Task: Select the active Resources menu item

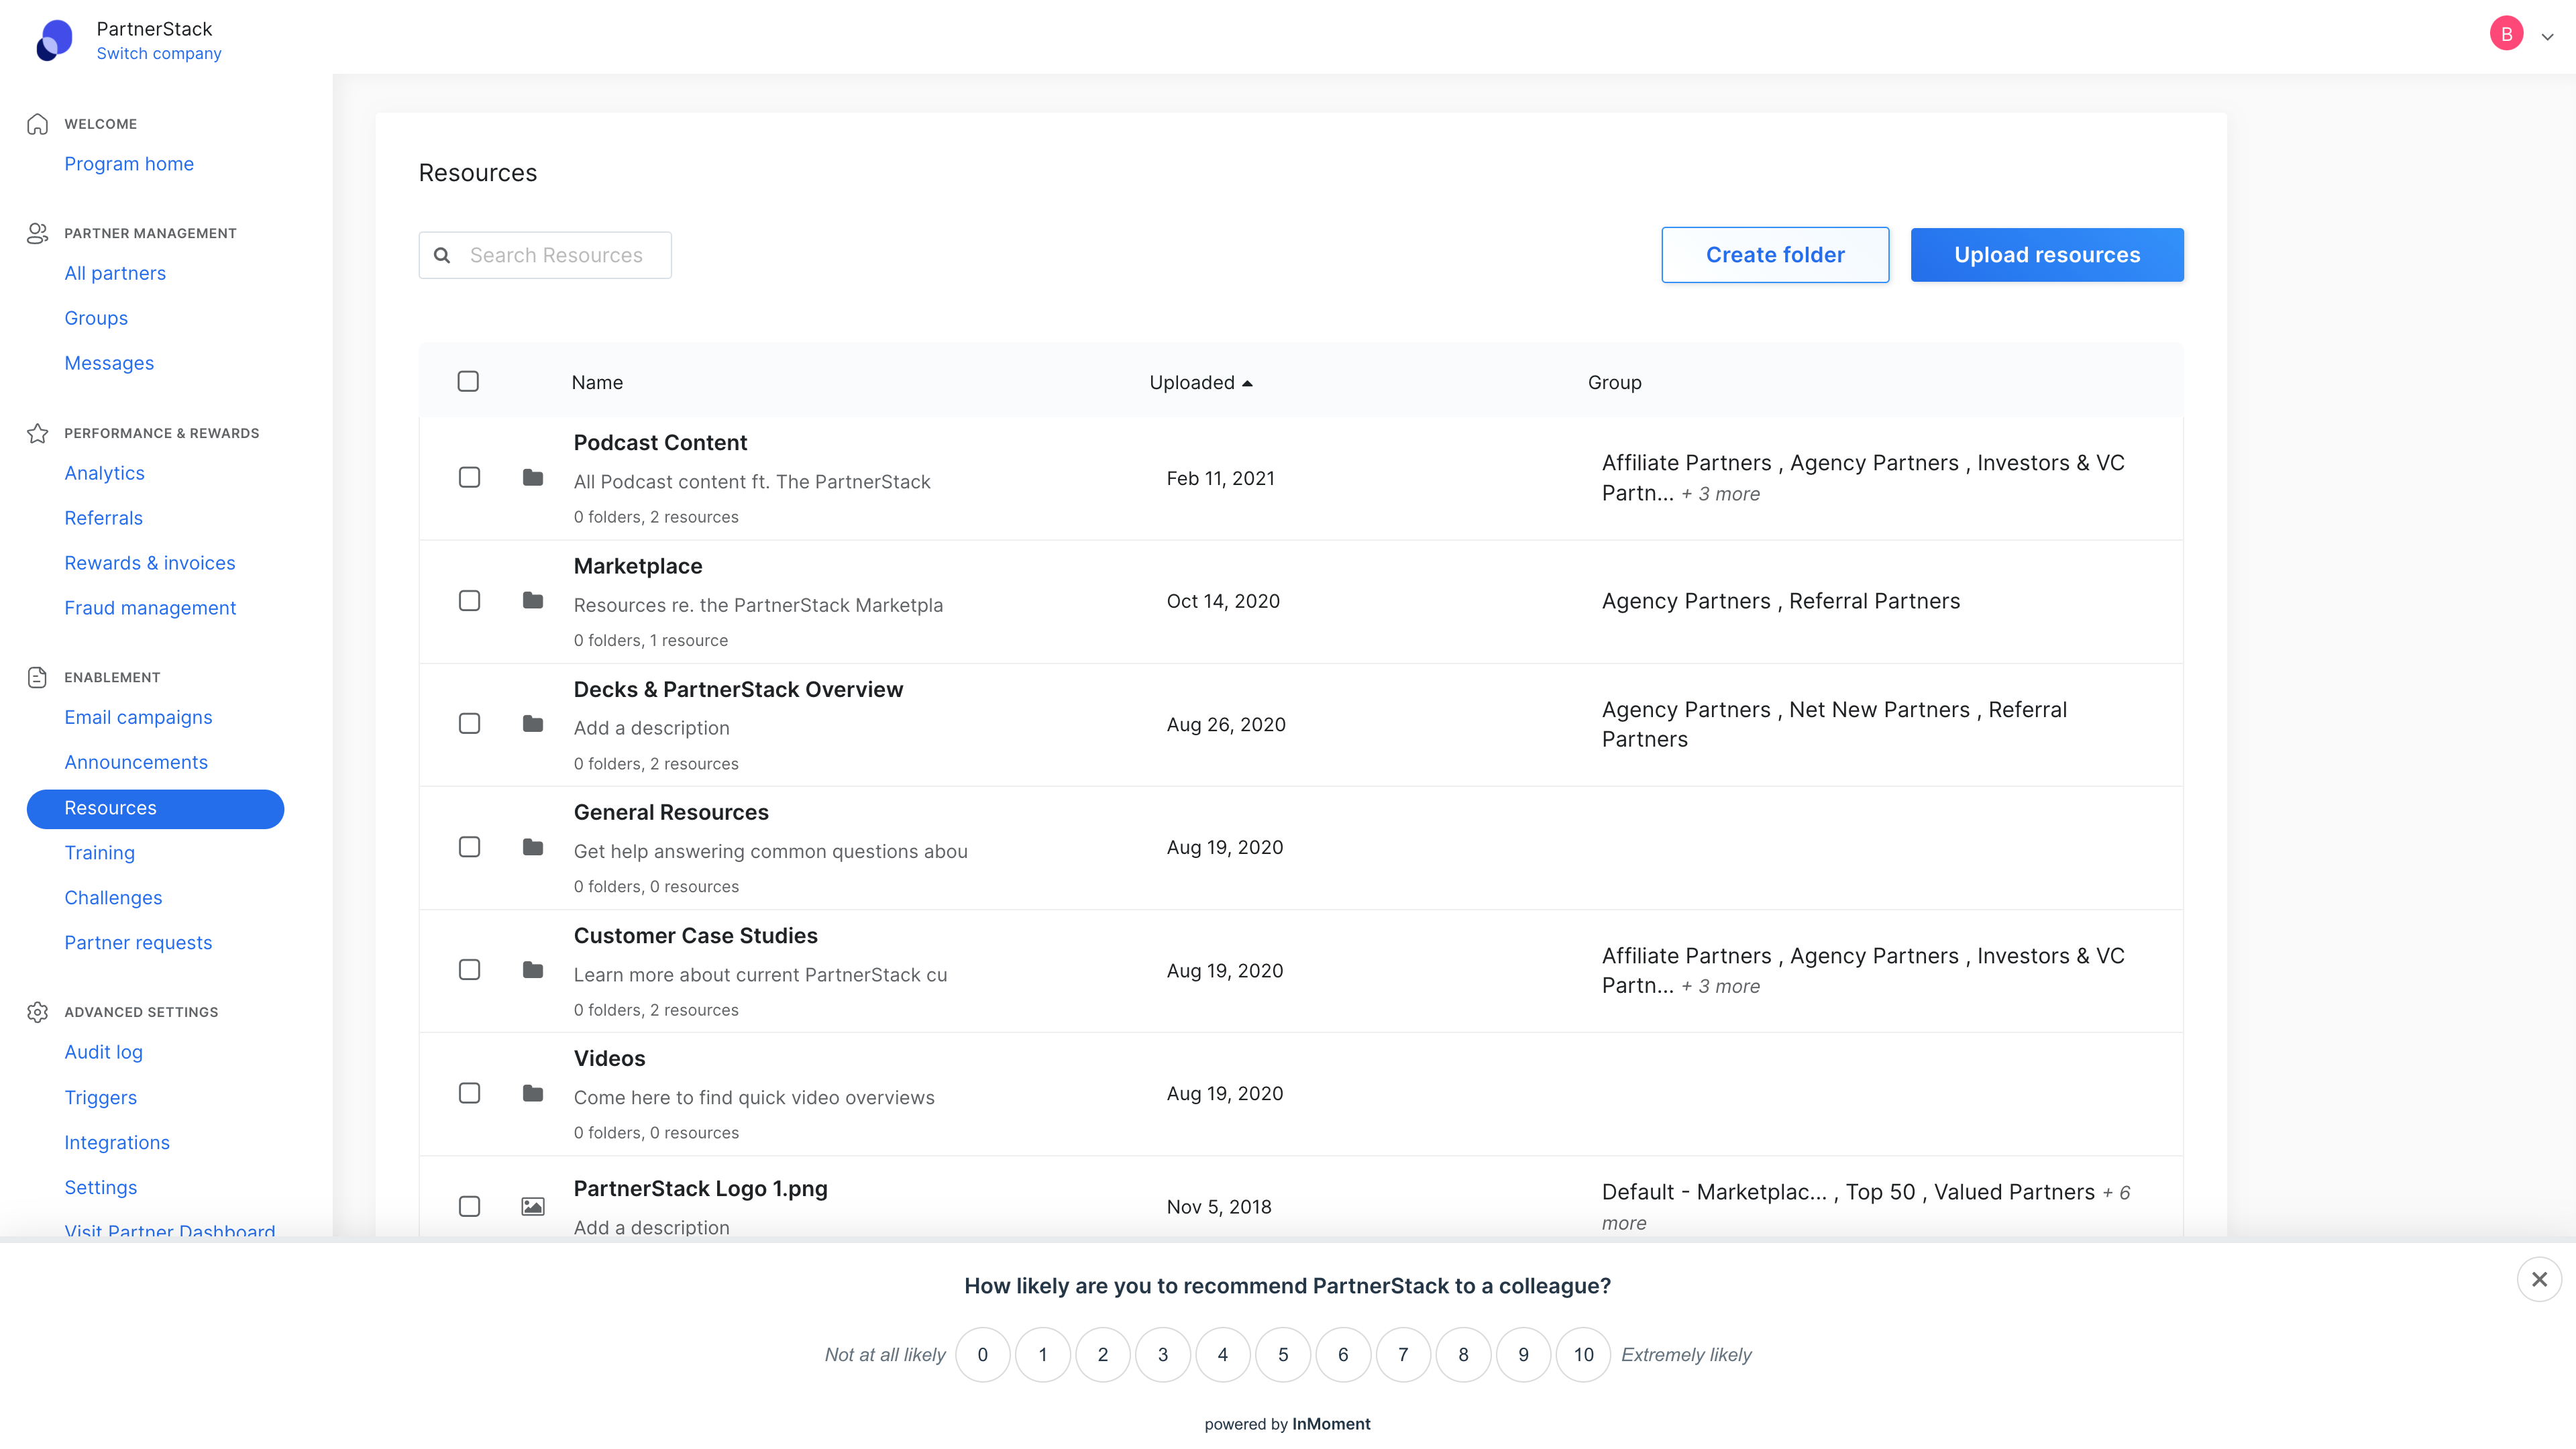Action: (x=155, y=808)
